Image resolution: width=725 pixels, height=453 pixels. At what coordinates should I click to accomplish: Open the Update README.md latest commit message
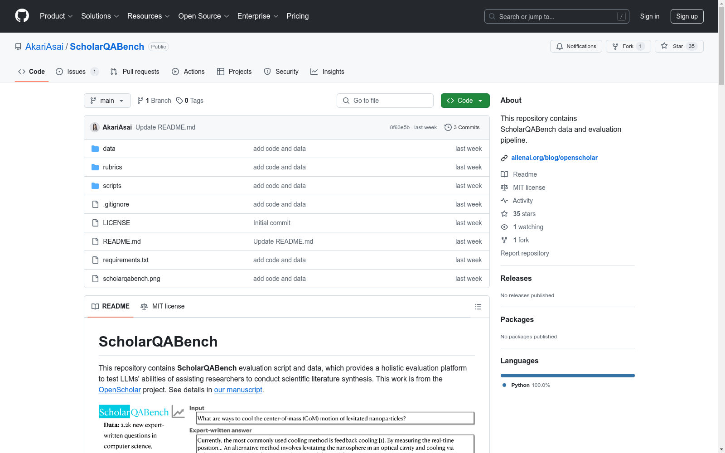(x=165, y=127)
